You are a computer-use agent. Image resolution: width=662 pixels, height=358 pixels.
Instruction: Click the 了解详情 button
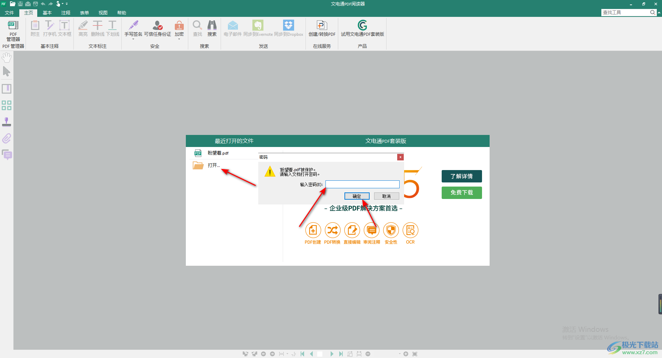coord(462,176)
